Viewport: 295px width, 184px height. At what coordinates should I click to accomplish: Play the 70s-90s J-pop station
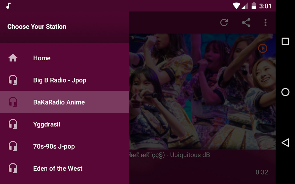[x=65, y=146]
